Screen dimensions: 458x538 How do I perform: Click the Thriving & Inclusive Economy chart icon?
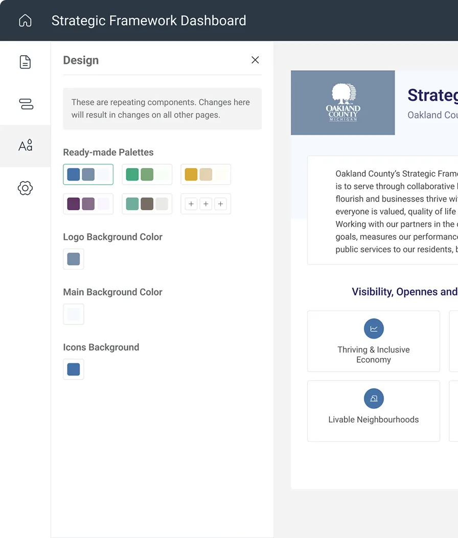(x=374, y=329)
